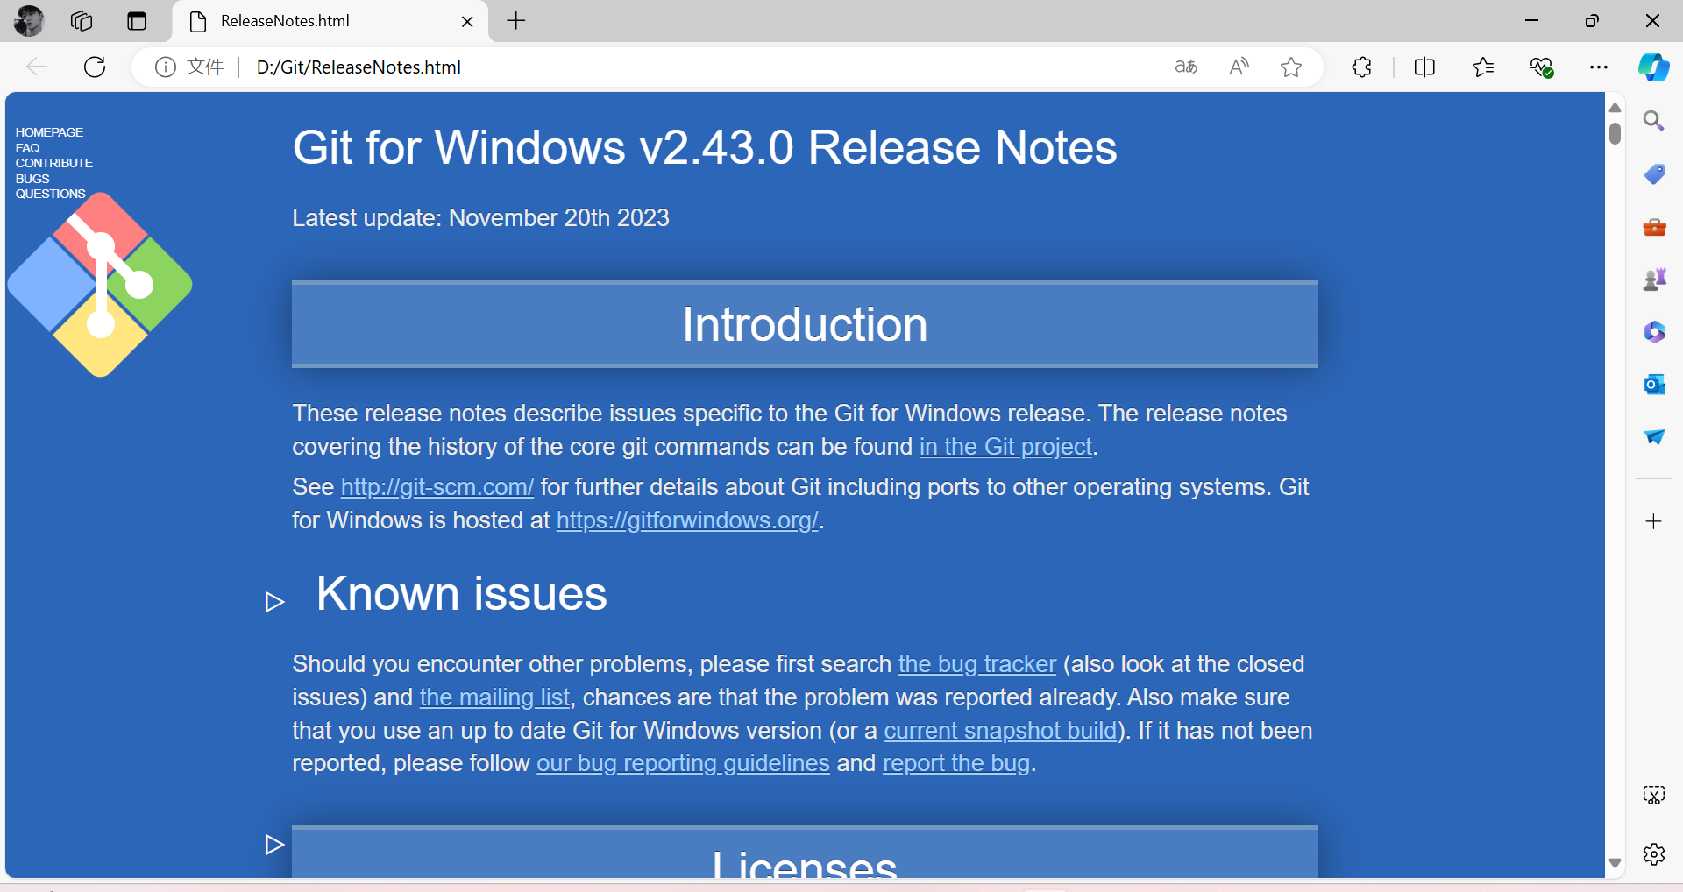Screen dimensions: 1683x892
Task: Select the ReleaseNotes.html tab
Action: (x=324, y=21)
